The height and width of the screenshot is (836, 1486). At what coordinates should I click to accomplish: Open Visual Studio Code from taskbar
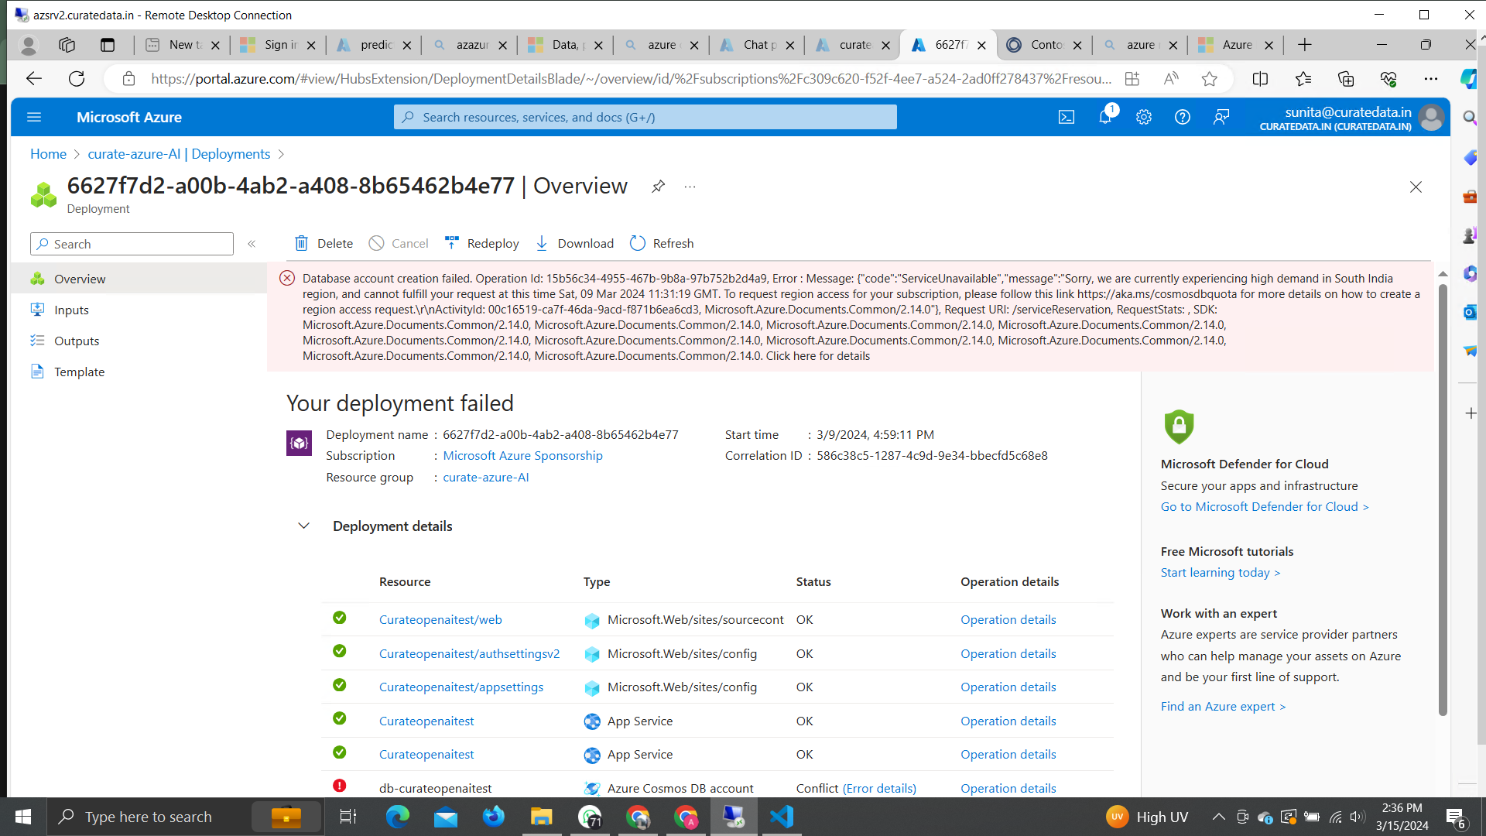pyautogui.click(x=782, y=817)
